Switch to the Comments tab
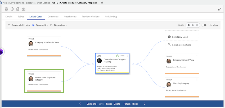225x108 pixels. pos(53,17)
